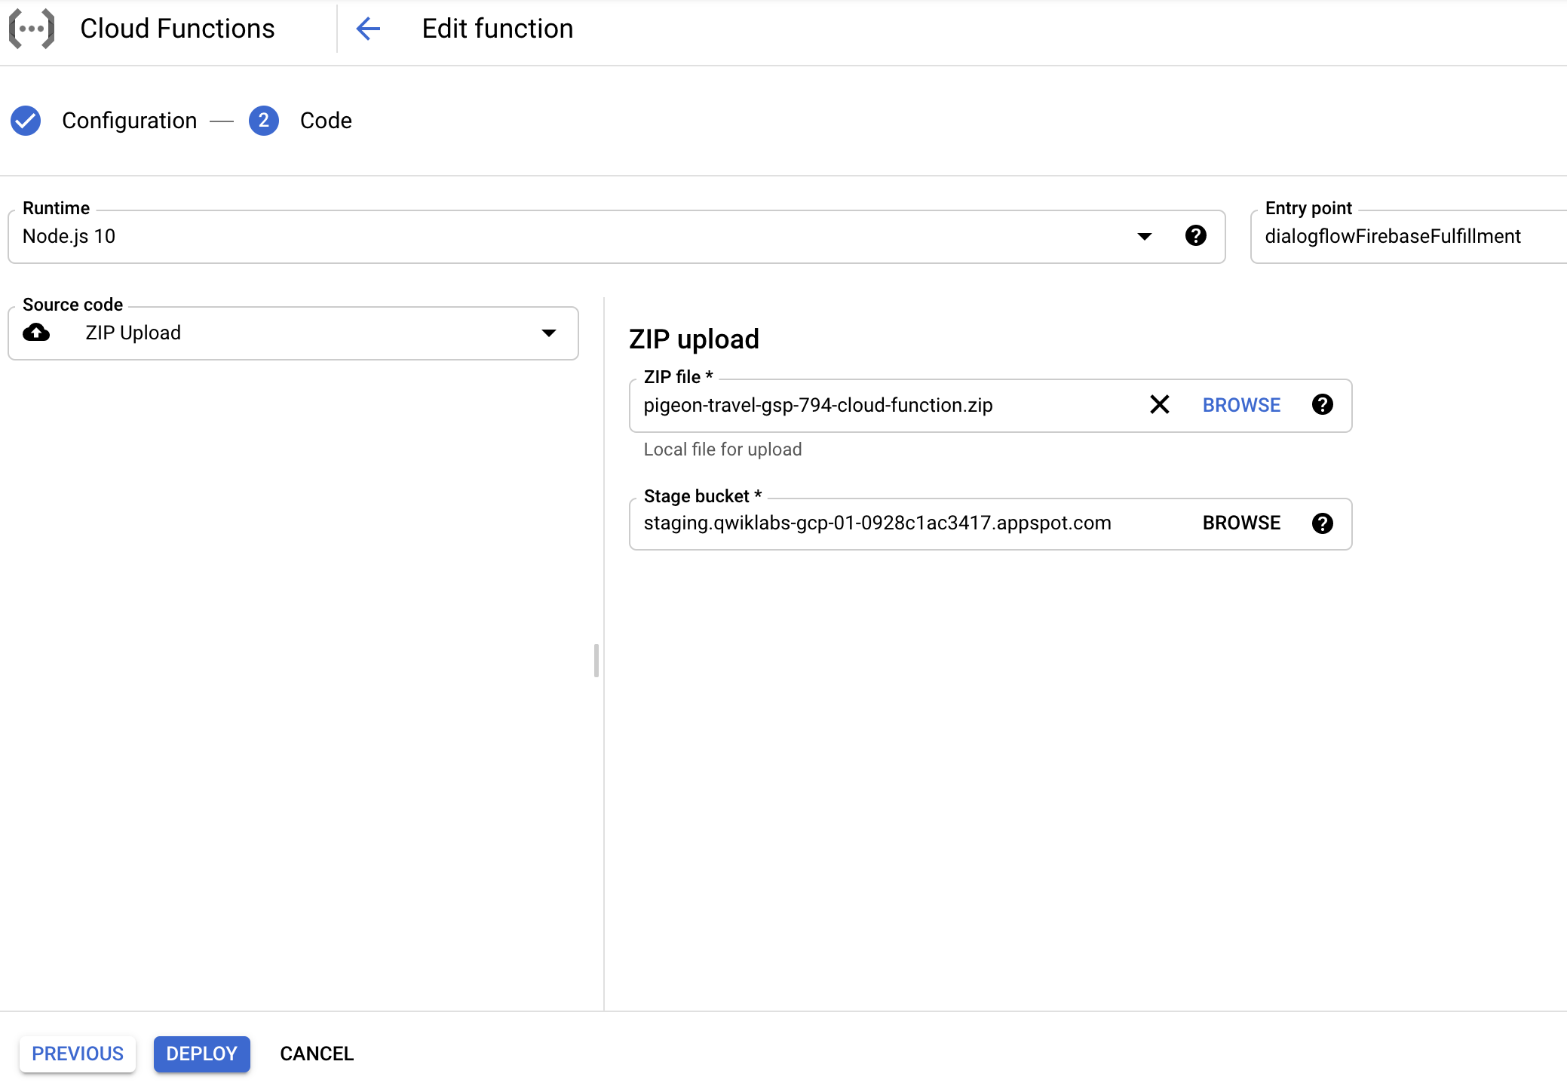Viewport: 1567px width, 1089px height.
Task: Click the 'Edit function' page title
Action: 498,29
